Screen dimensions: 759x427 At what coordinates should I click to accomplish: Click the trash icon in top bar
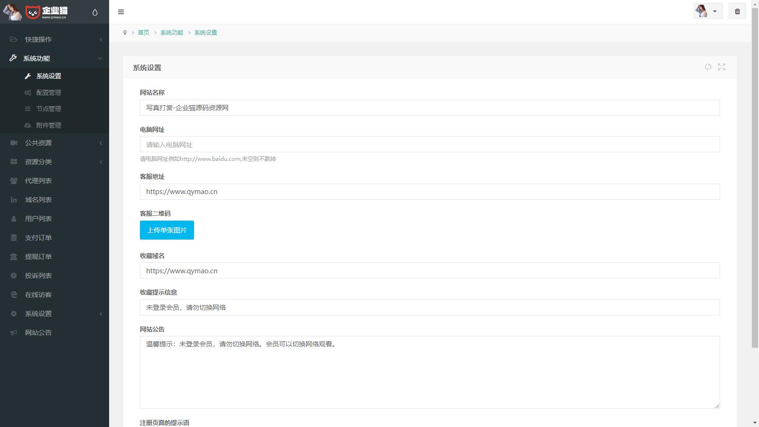(737, 11)
